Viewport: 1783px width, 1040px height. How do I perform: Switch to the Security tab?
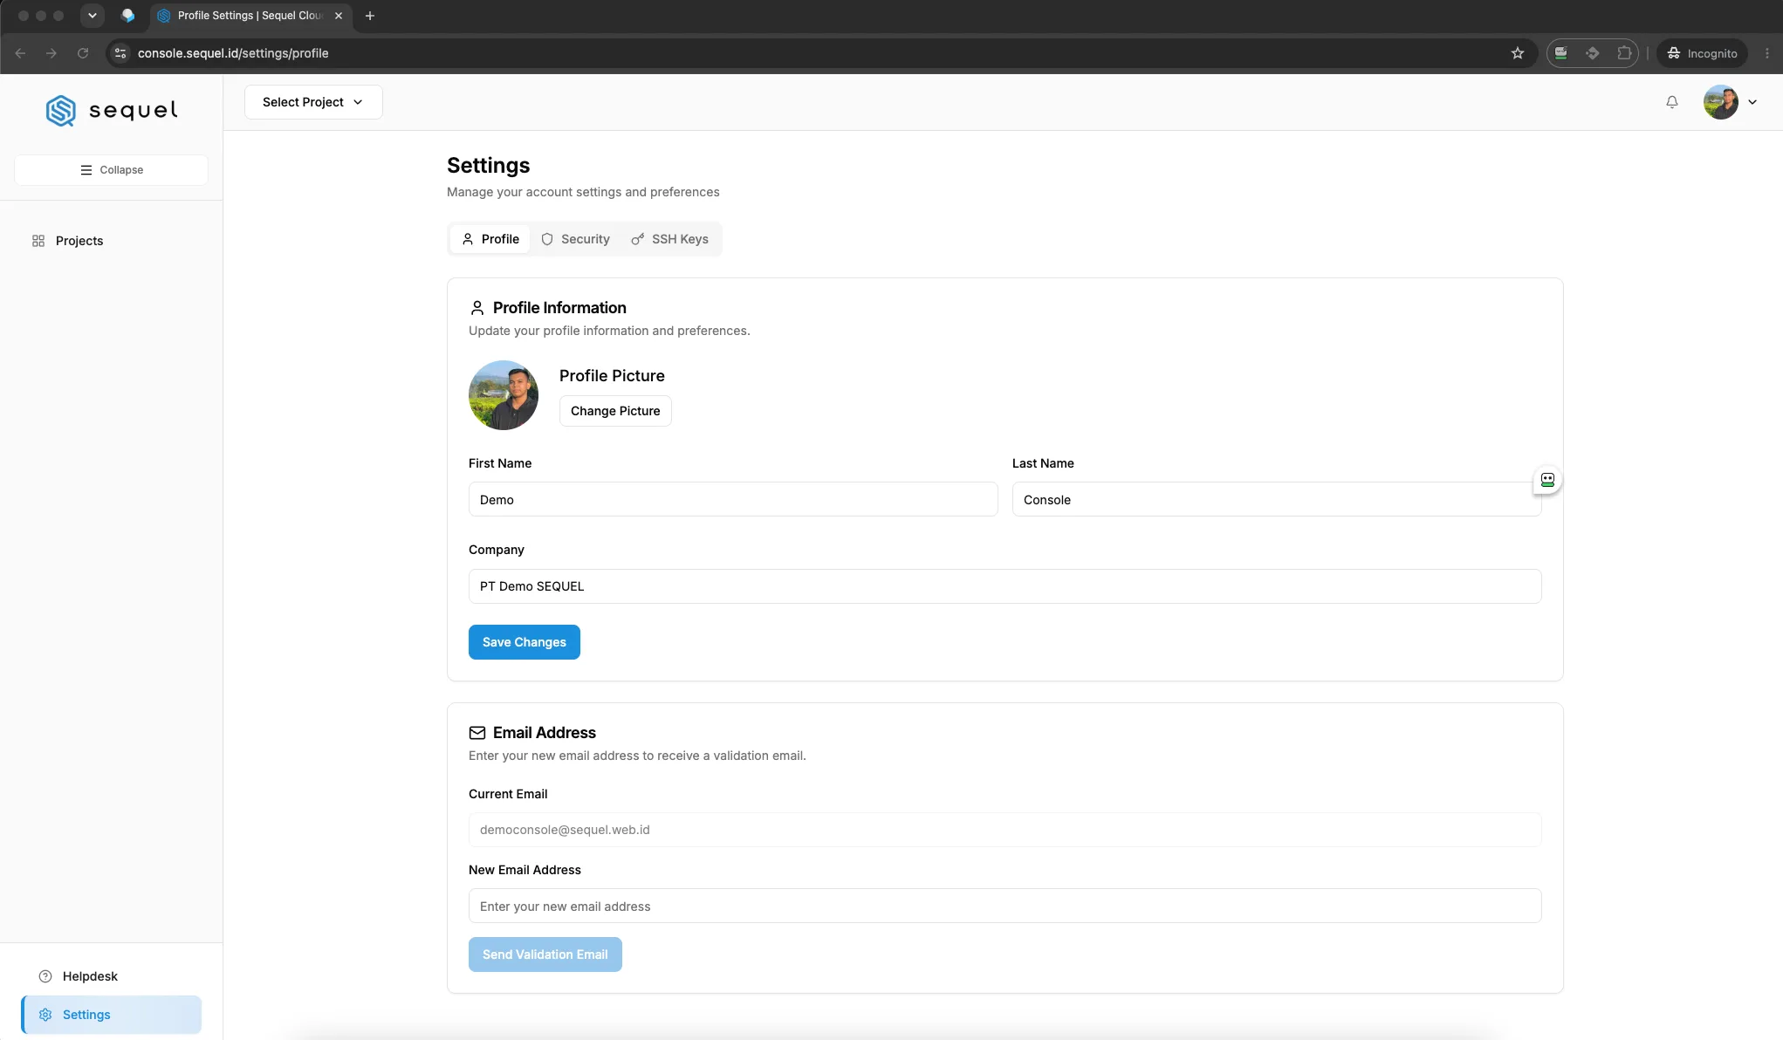(575, 239)
